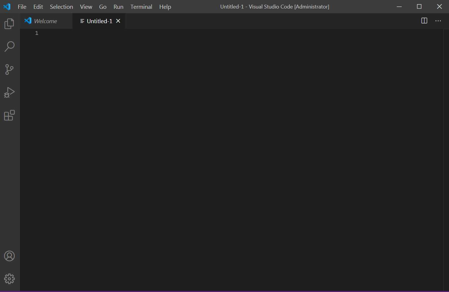Open the Run menu
The image size is (449, 292).
118,7
